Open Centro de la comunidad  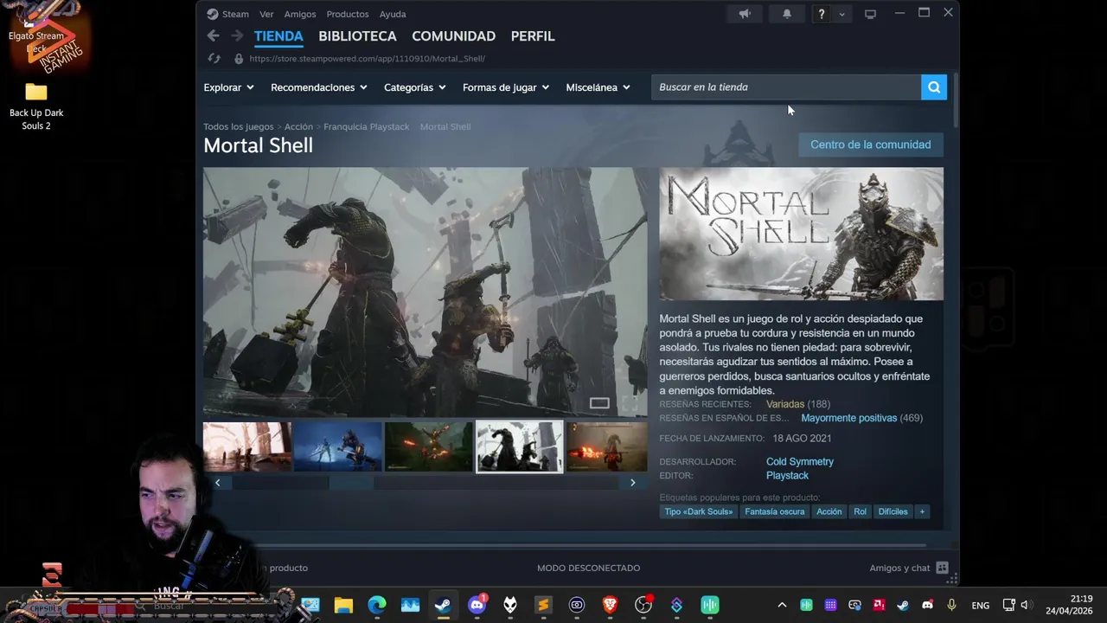[x=871, y=145]
